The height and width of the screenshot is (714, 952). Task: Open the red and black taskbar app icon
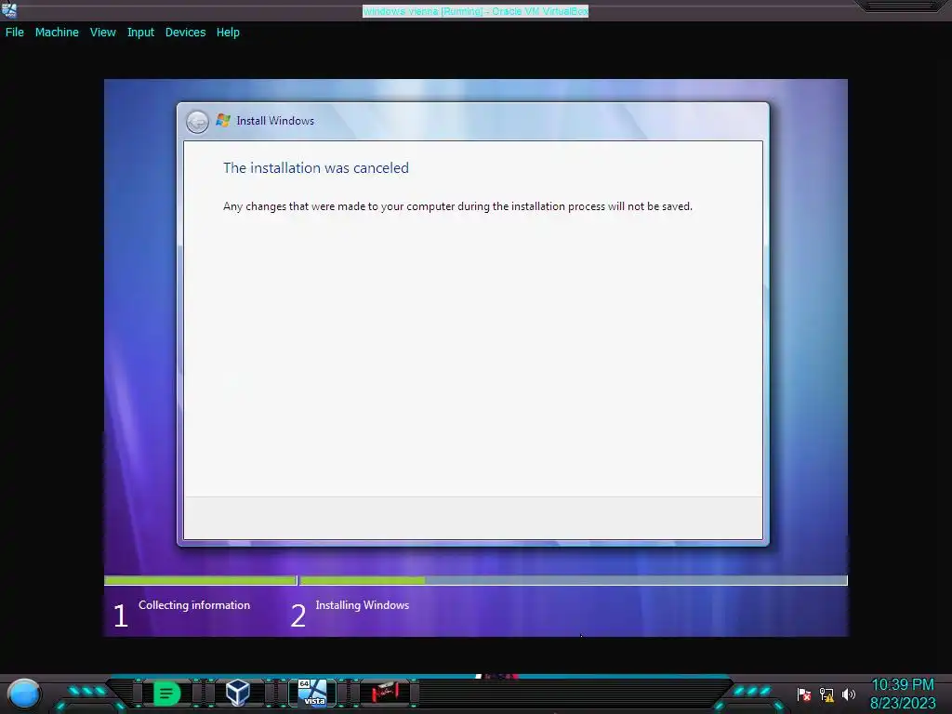point(385,692)
